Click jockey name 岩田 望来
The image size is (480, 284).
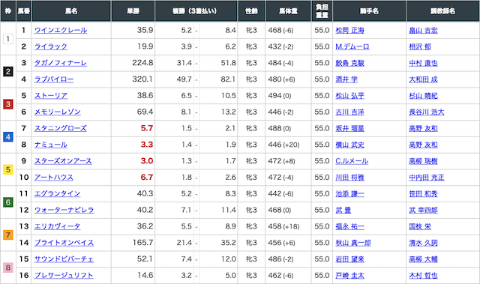click(350, 259)
